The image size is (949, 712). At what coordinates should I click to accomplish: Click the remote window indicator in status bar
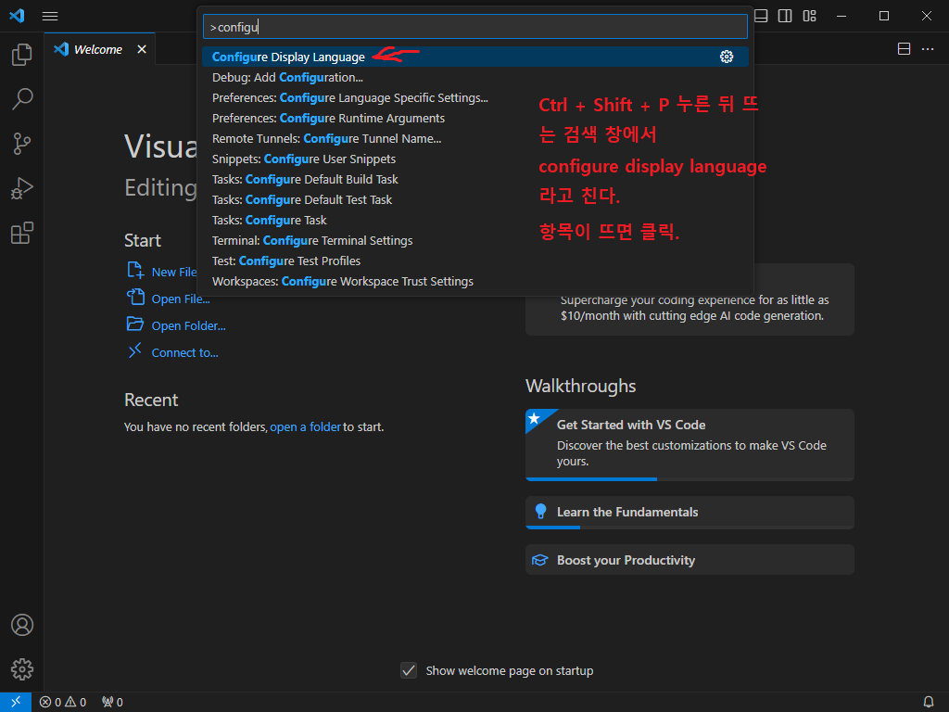click(x=16, y=702)
